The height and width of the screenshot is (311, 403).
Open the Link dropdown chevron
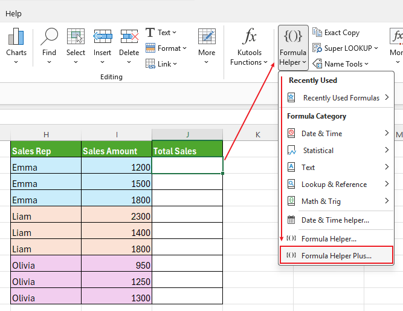[x=175, y=64]
